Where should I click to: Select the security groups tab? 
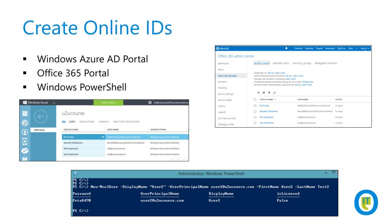pyautogui.click(x=302, y=63)
